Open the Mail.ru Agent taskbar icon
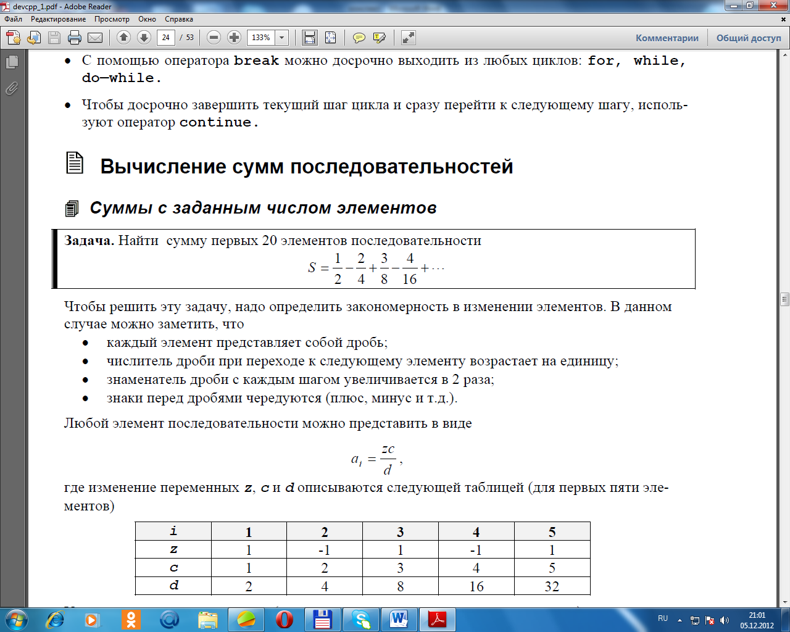This screenshot has height=632, width=790. click(x=169, y=619)
